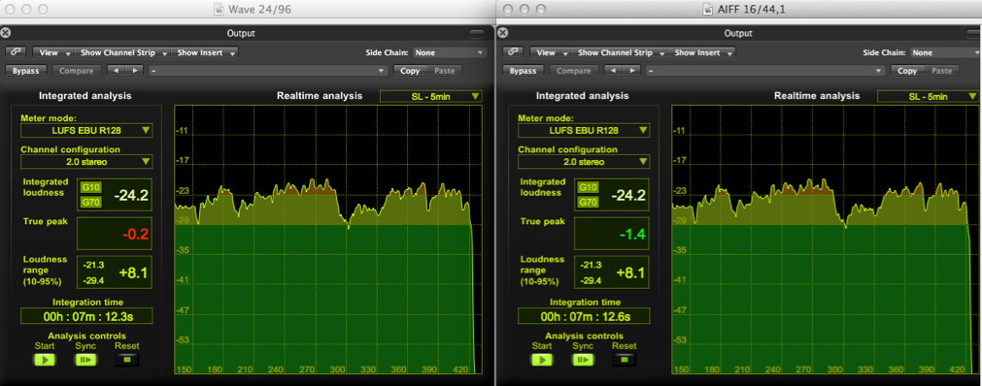Open SL - 5min dropdown in Wave 24/96 window
This screenshot has height=386, width=982.
pos(431,96)
